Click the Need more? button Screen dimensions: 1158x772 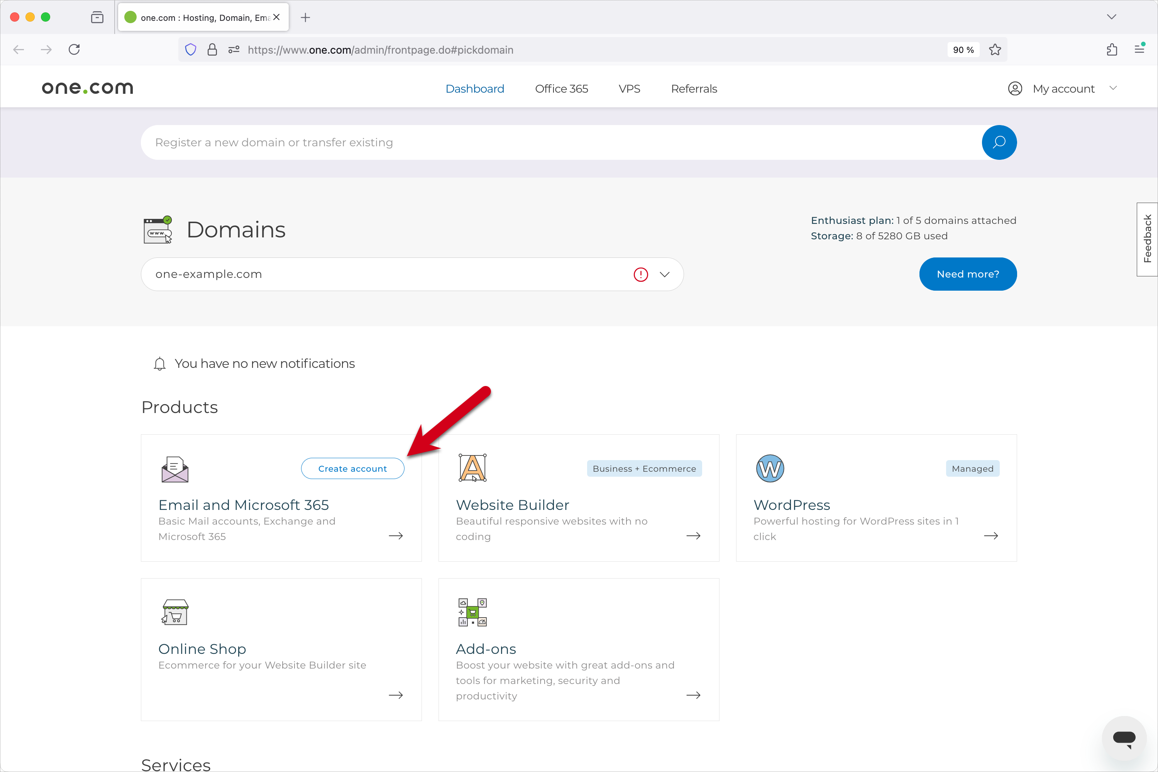[x=967, y=274]
